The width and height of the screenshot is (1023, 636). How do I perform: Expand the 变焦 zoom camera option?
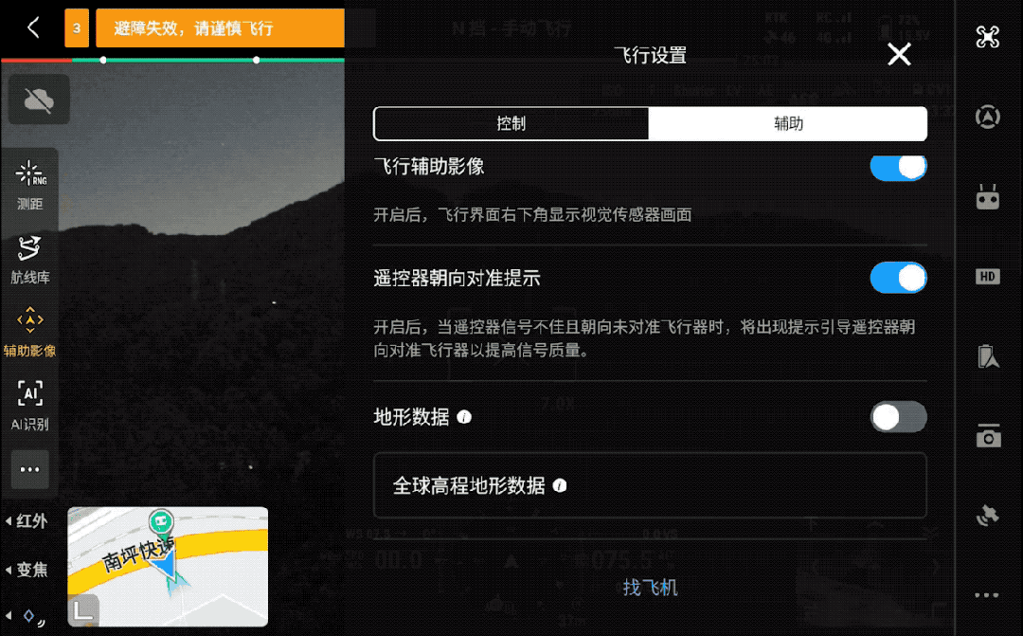27,570
